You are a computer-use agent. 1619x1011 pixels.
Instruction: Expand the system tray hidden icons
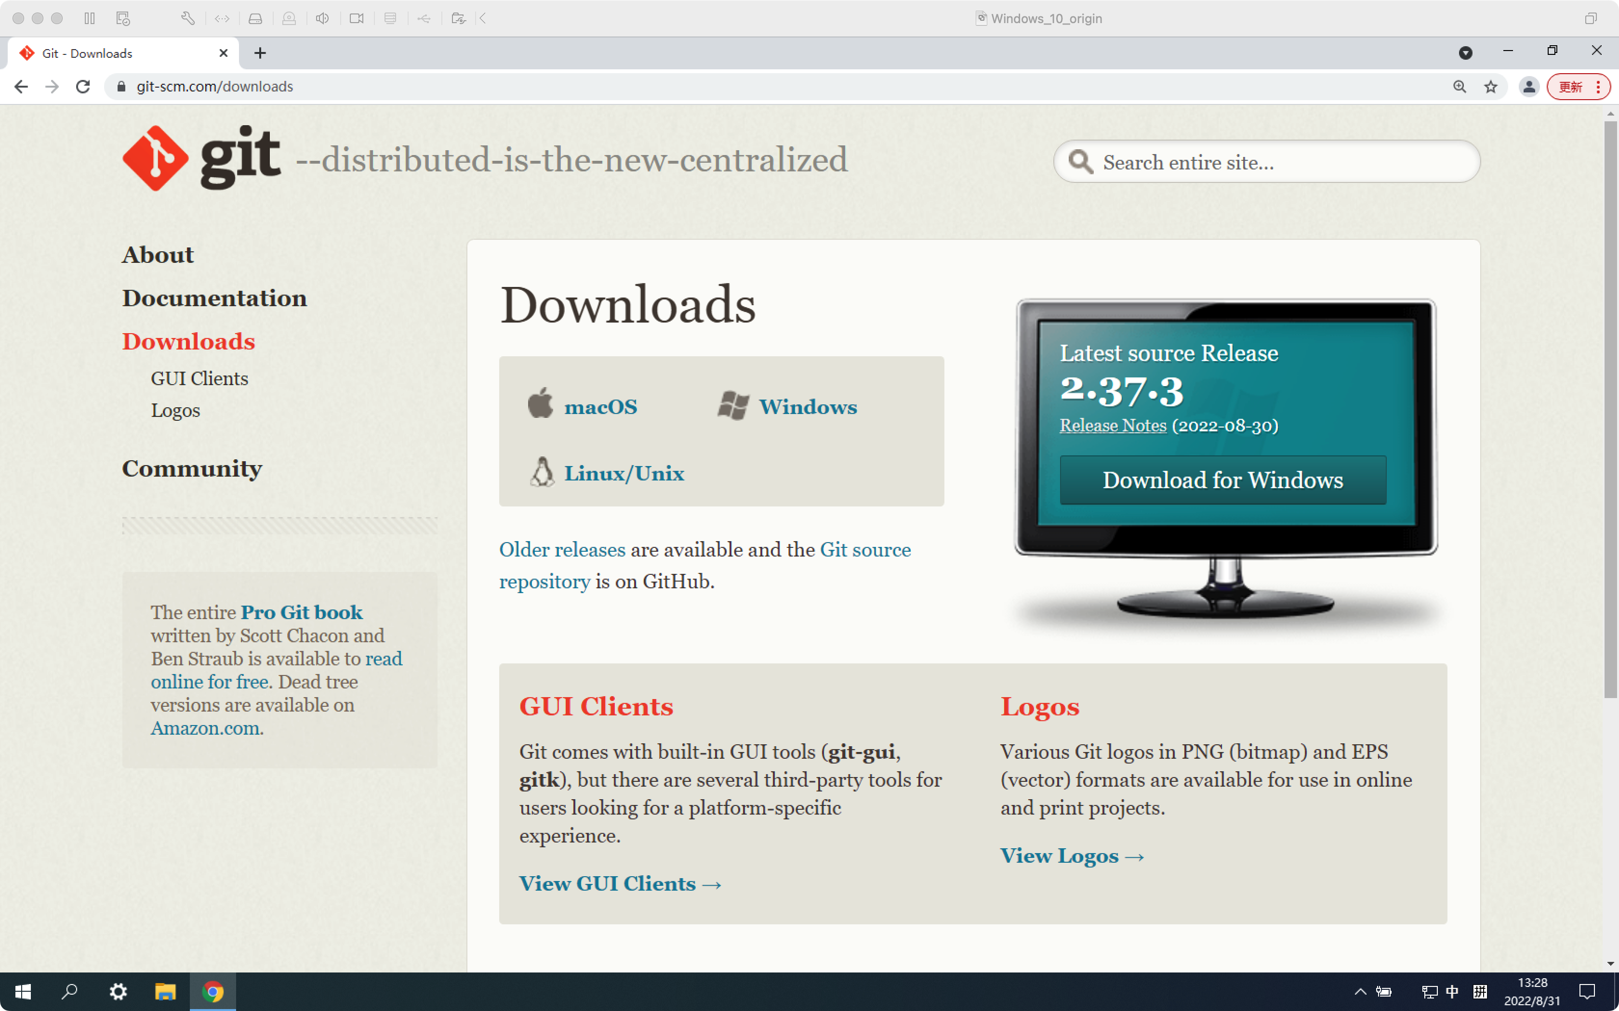(1360, 992)
